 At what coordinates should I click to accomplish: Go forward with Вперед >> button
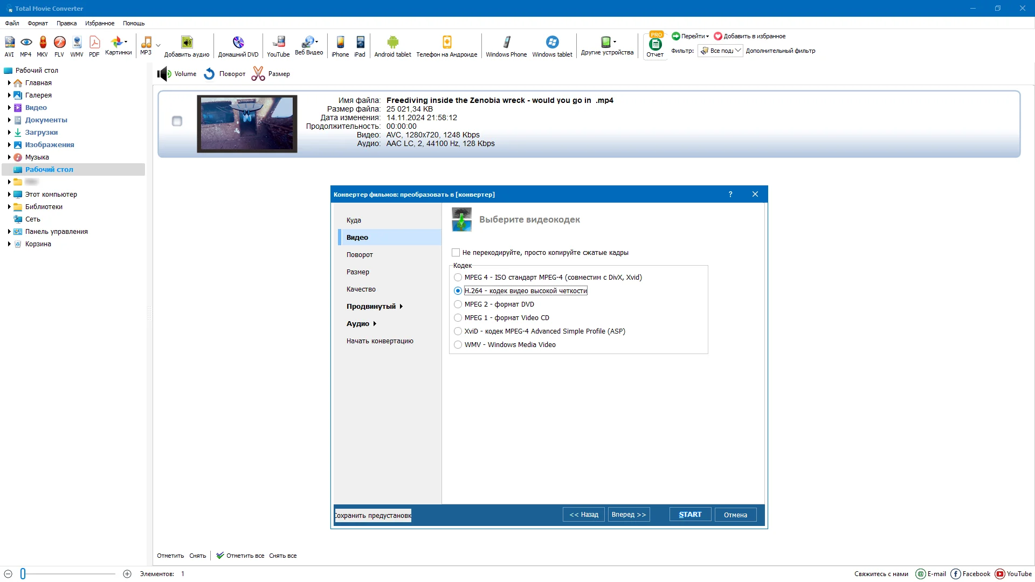(x=629, y=515)
